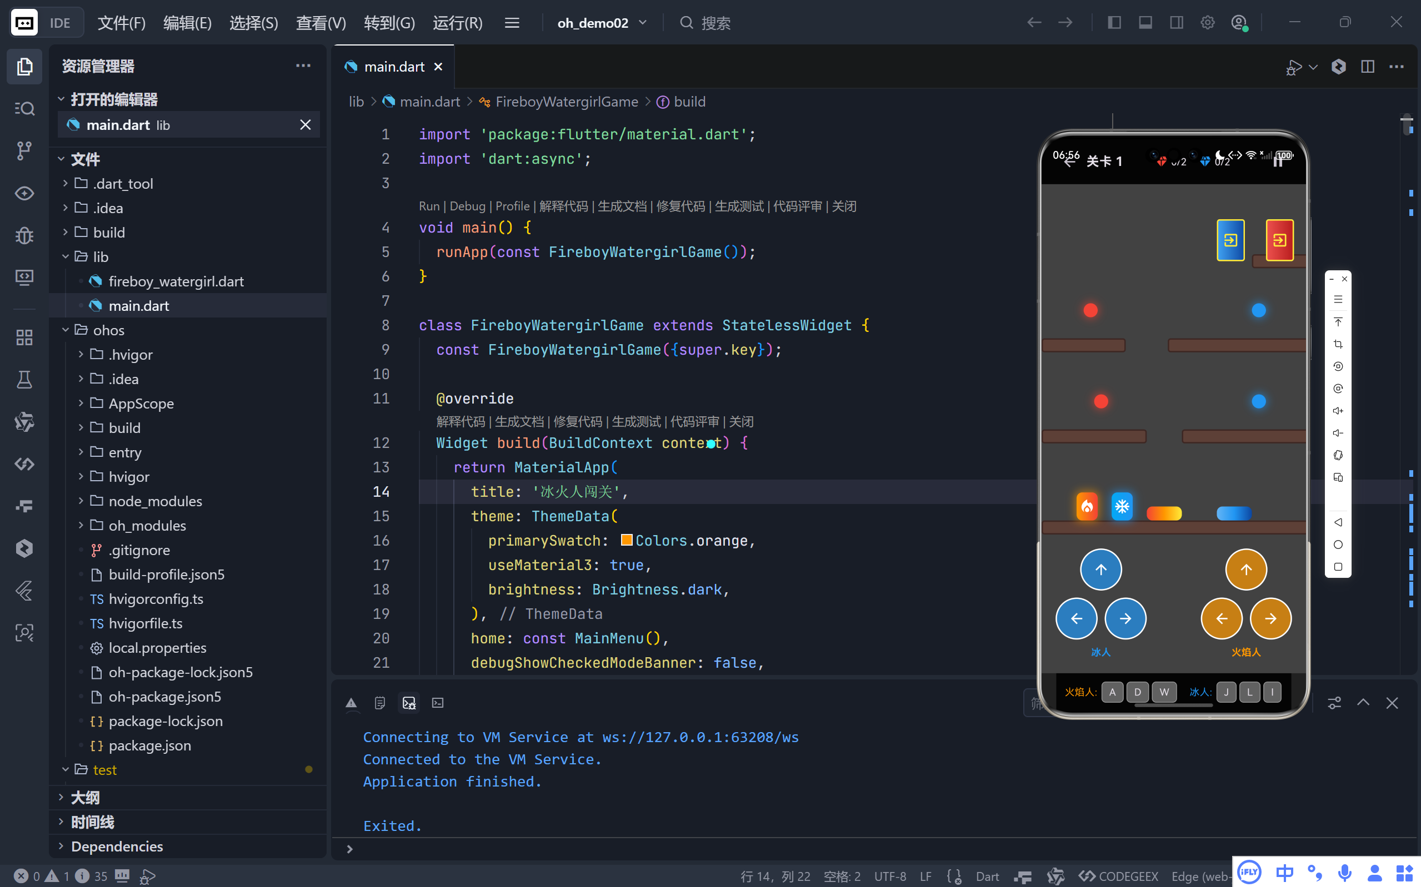
Task: Click the debug console icon in panel
Action: click(x=409, y=703)
